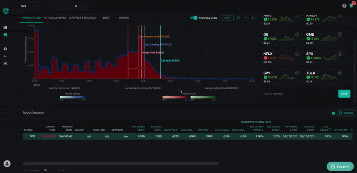Viewport: 357px width, 173px height.
Task: Select the chart dashboard icon in sidebar
Action: click(x=5, y=35)
